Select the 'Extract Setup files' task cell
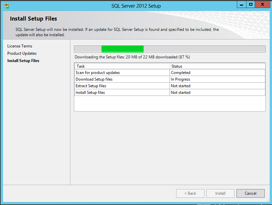This screenshot has height=205, width=272. pos(122,86)
